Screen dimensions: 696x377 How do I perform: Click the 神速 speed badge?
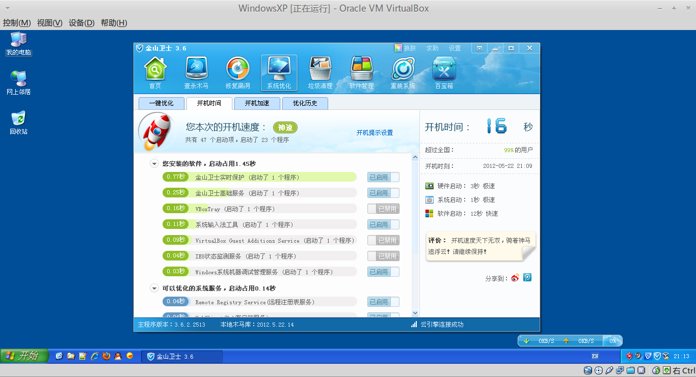(x=285, y=128)
